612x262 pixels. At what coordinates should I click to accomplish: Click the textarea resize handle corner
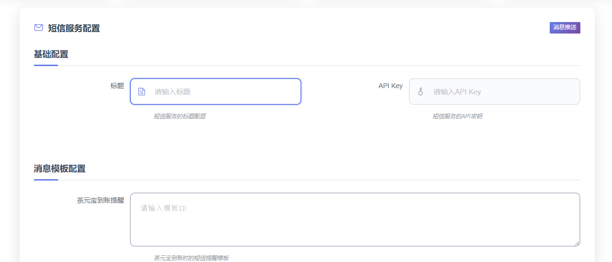pos(577,243)
